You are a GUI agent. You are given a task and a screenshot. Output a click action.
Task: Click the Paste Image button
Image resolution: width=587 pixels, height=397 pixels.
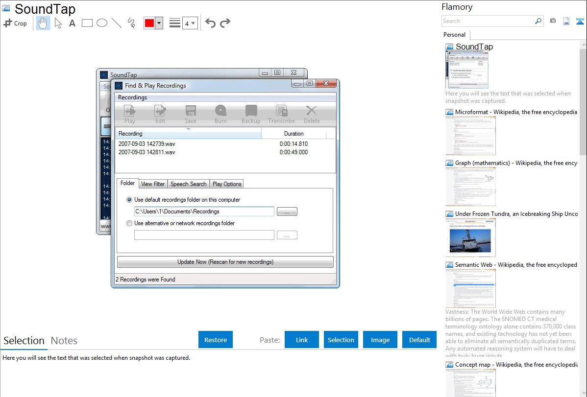[380, 340]
